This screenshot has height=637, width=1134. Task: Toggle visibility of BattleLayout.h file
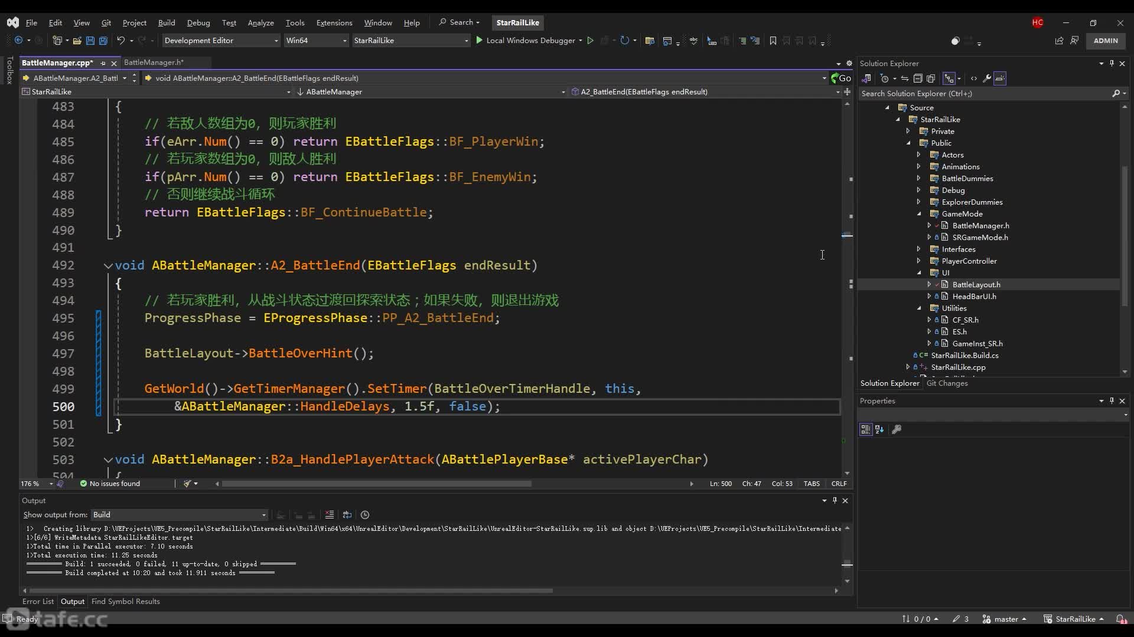[929, 284]
